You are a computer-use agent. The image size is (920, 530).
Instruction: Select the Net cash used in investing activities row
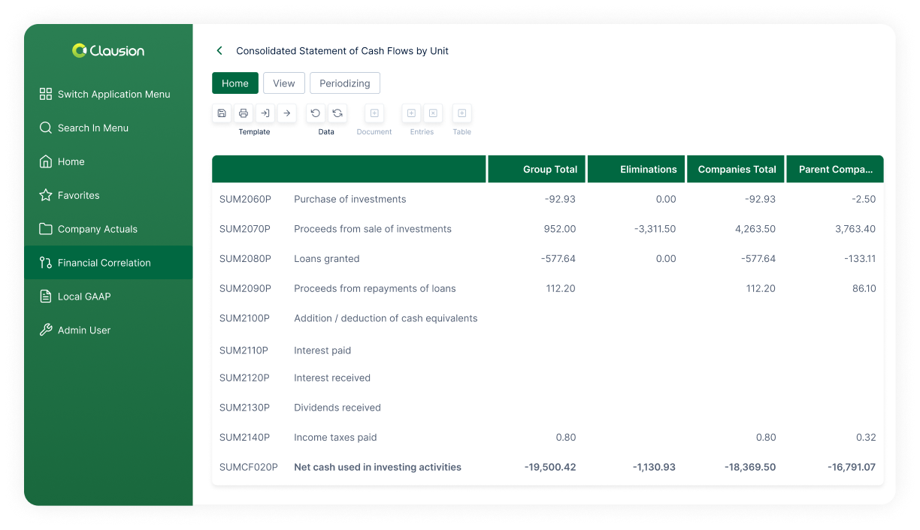coord(377,467)
